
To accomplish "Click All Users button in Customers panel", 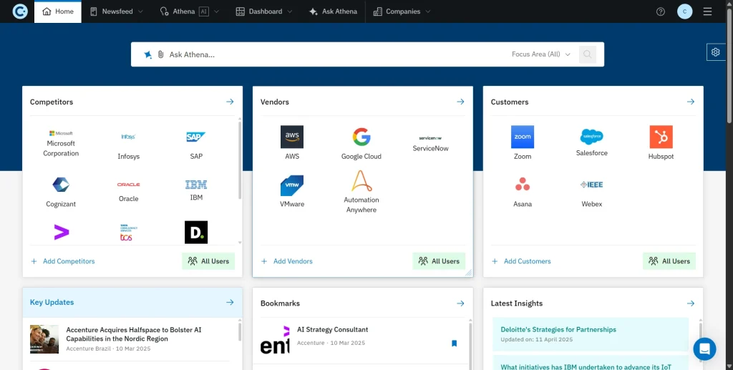I will pyautogui.click(x=669, y=261).
